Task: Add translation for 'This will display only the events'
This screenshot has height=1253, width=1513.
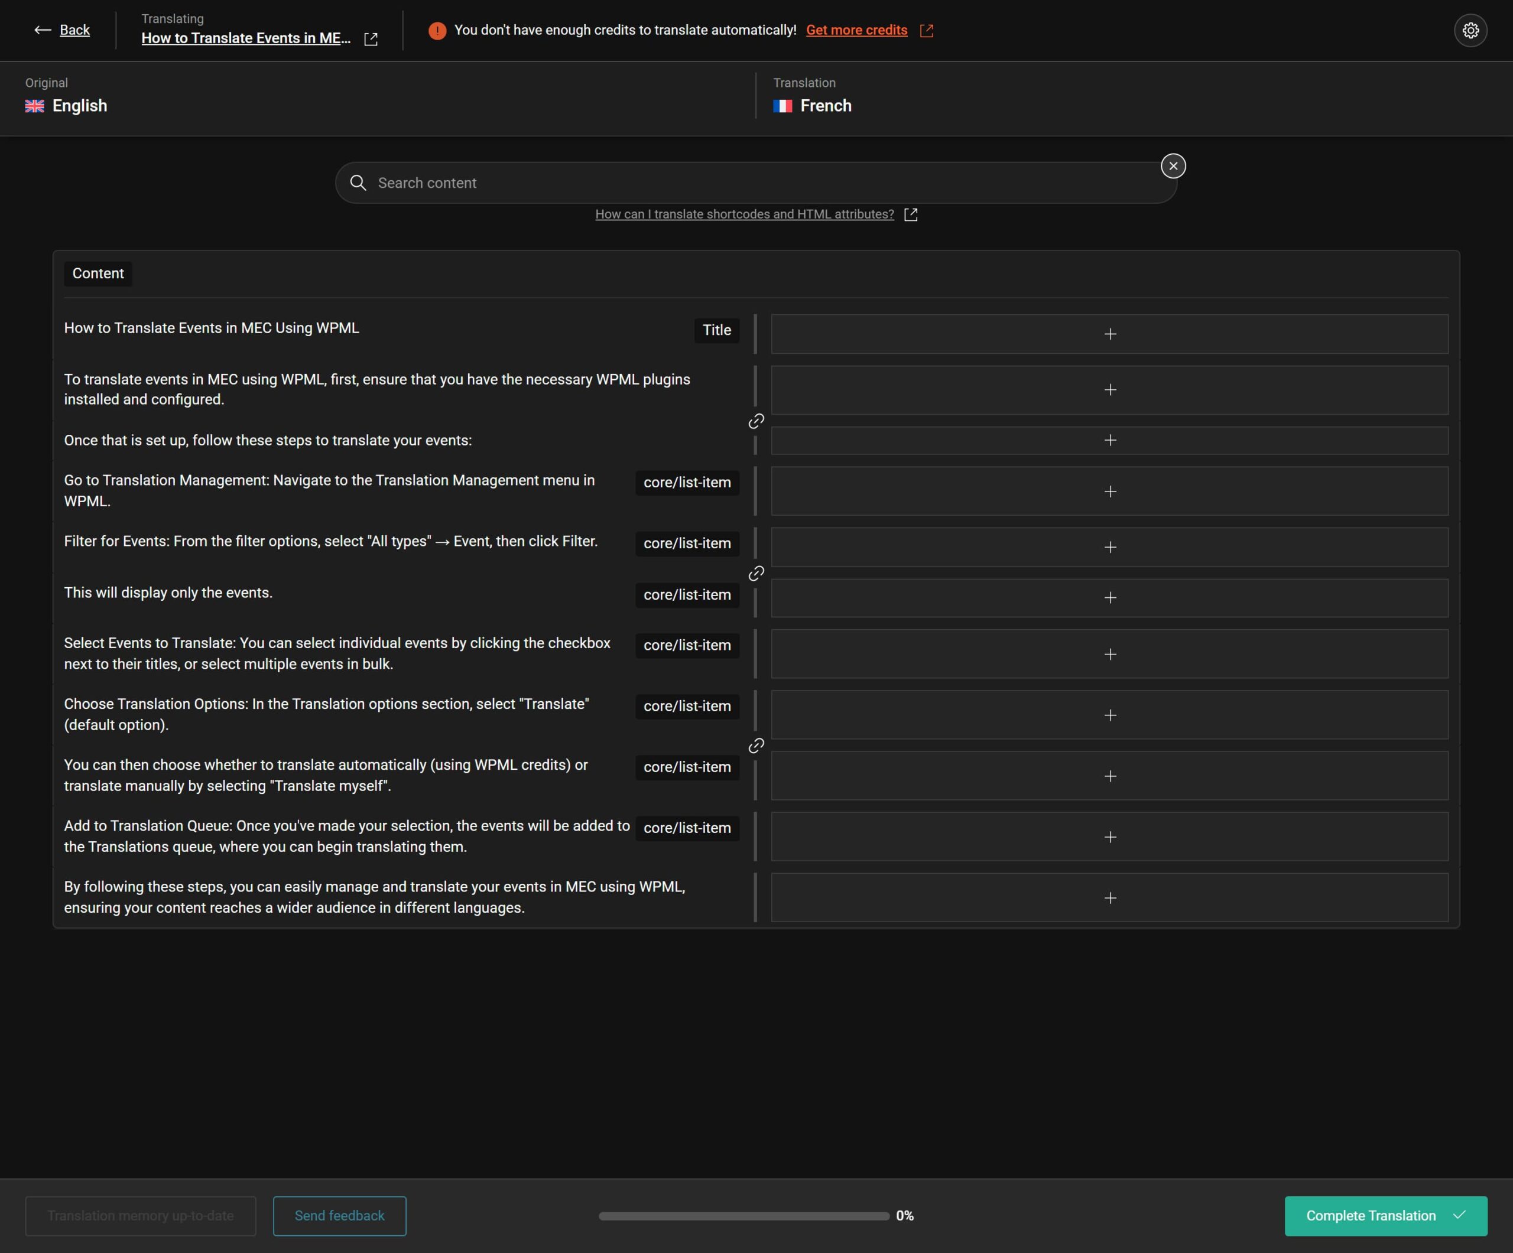Action: 1109,598
